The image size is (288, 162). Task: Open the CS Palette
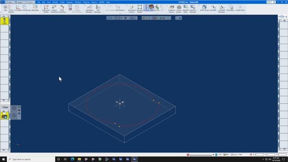tap(18, 8)
